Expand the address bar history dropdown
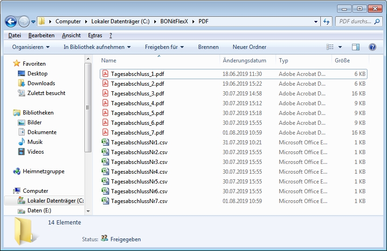387x251 pixels. click(316, 22)
